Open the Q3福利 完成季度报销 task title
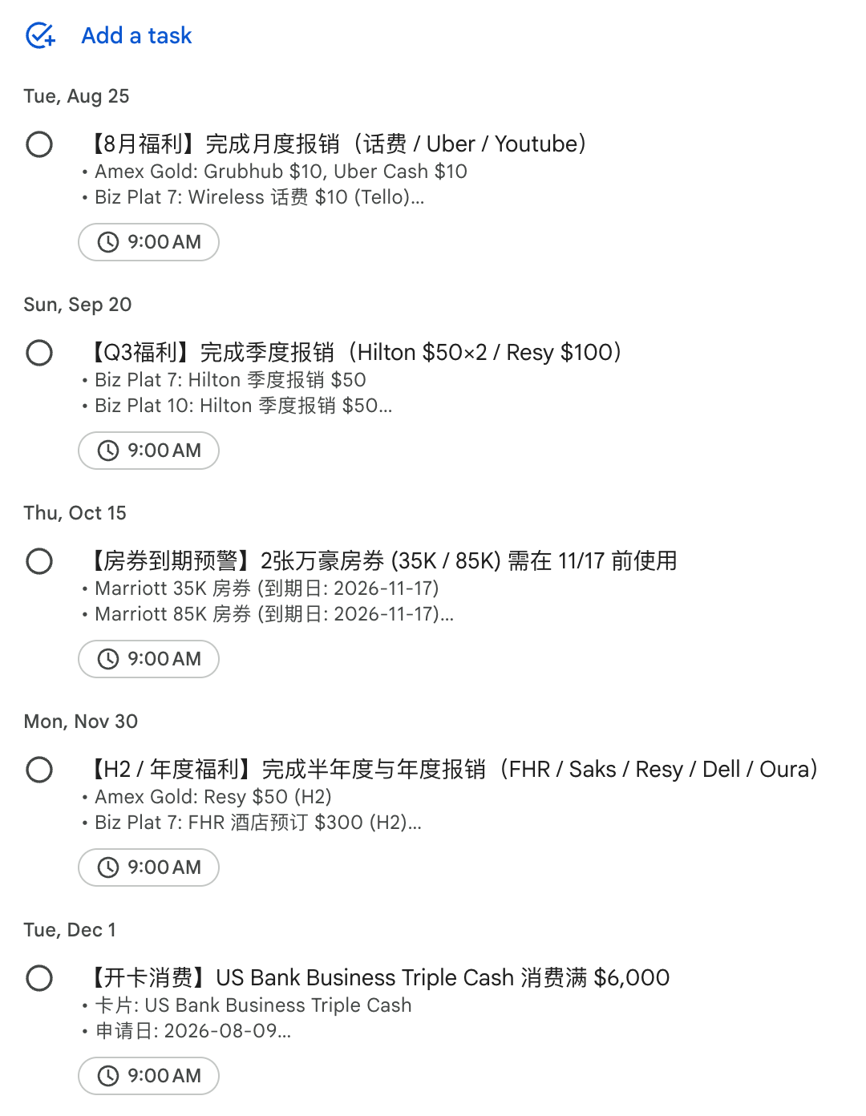866x1116 pixels. [354, 353]
